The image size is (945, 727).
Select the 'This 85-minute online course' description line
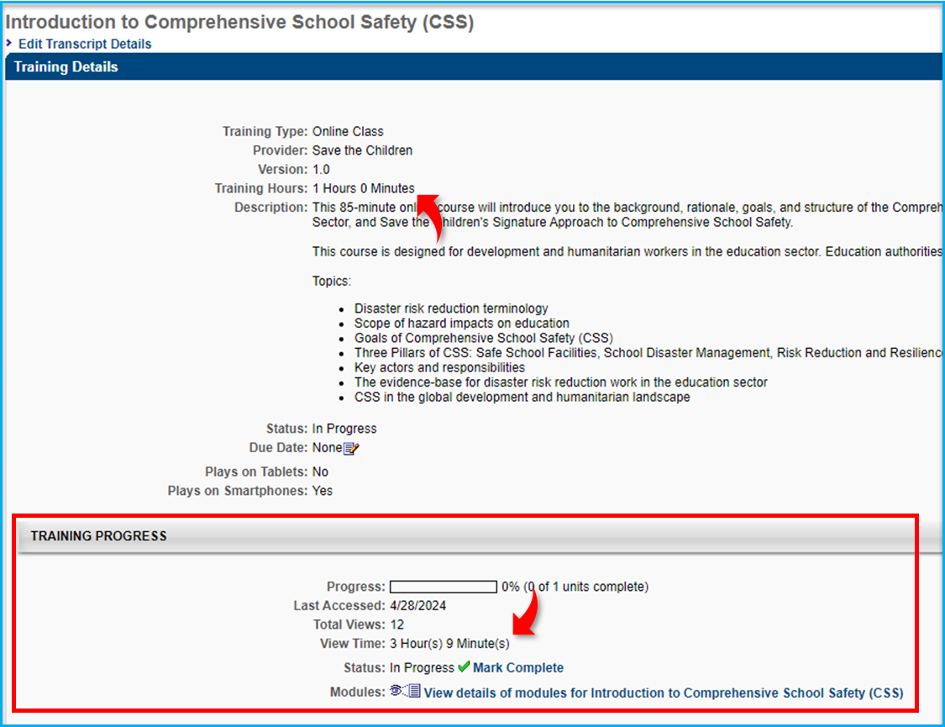tap(627, 208)
